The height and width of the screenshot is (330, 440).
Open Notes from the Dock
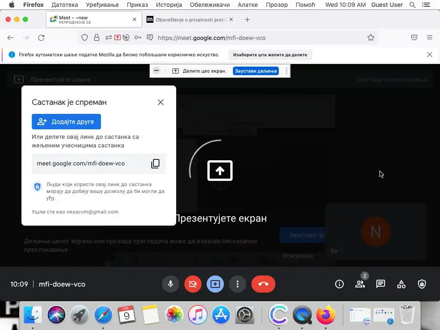[150, 314]
